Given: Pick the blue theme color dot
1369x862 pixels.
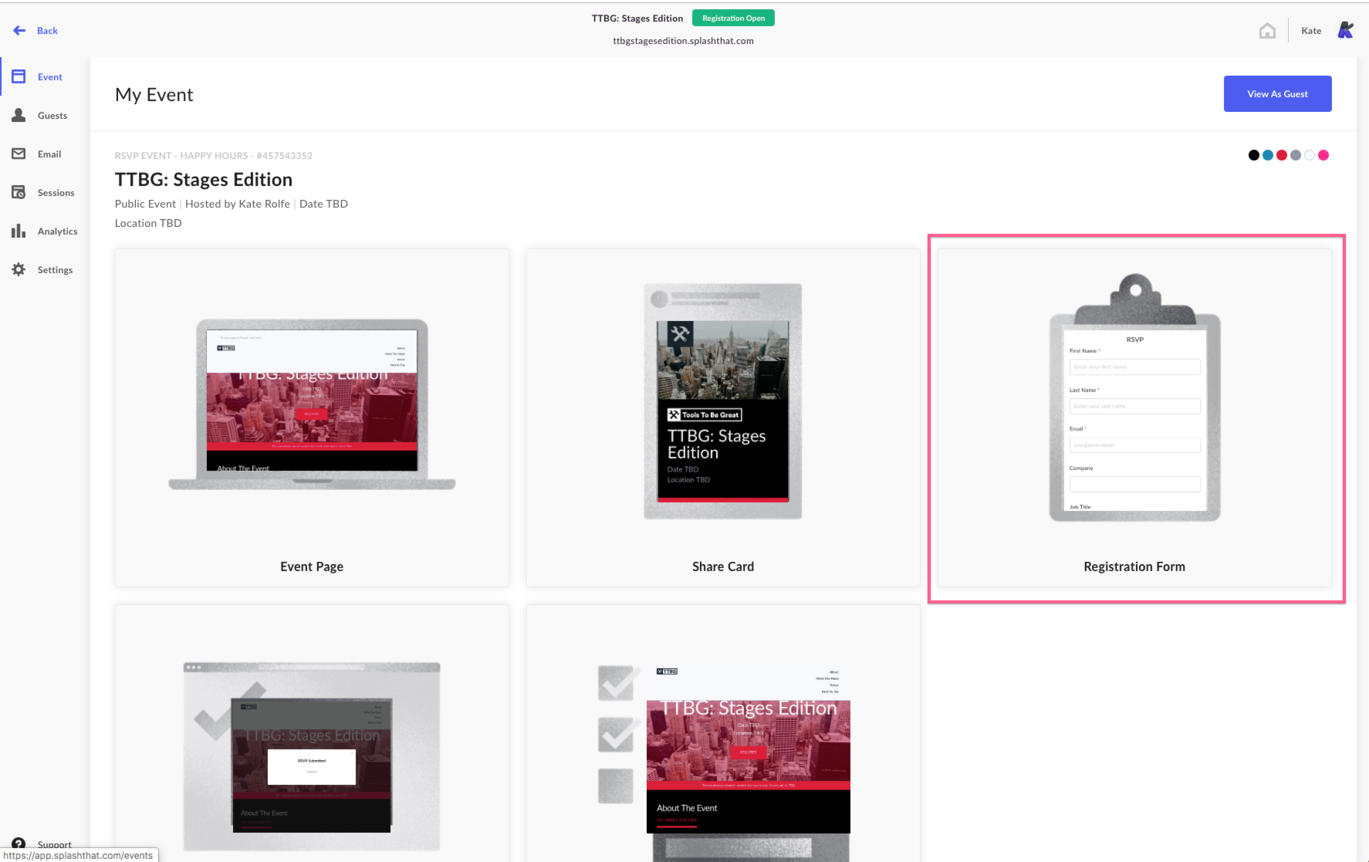Looking at the screenshot, I should [1268, 155].
